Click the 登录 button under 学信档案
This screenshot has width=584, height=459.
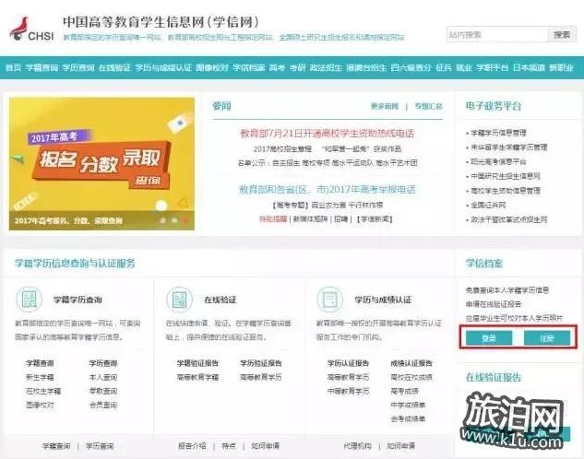pyautogui.click(x=489, y=337)
